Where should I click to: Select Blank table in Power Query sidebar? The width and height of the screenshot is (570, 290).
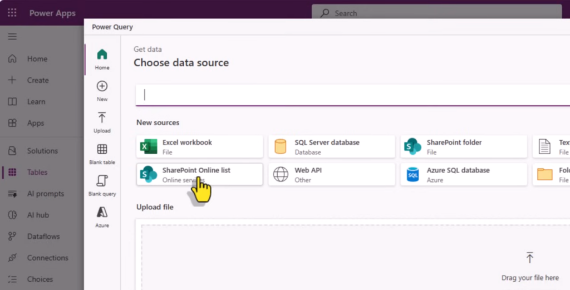[102, 154]
